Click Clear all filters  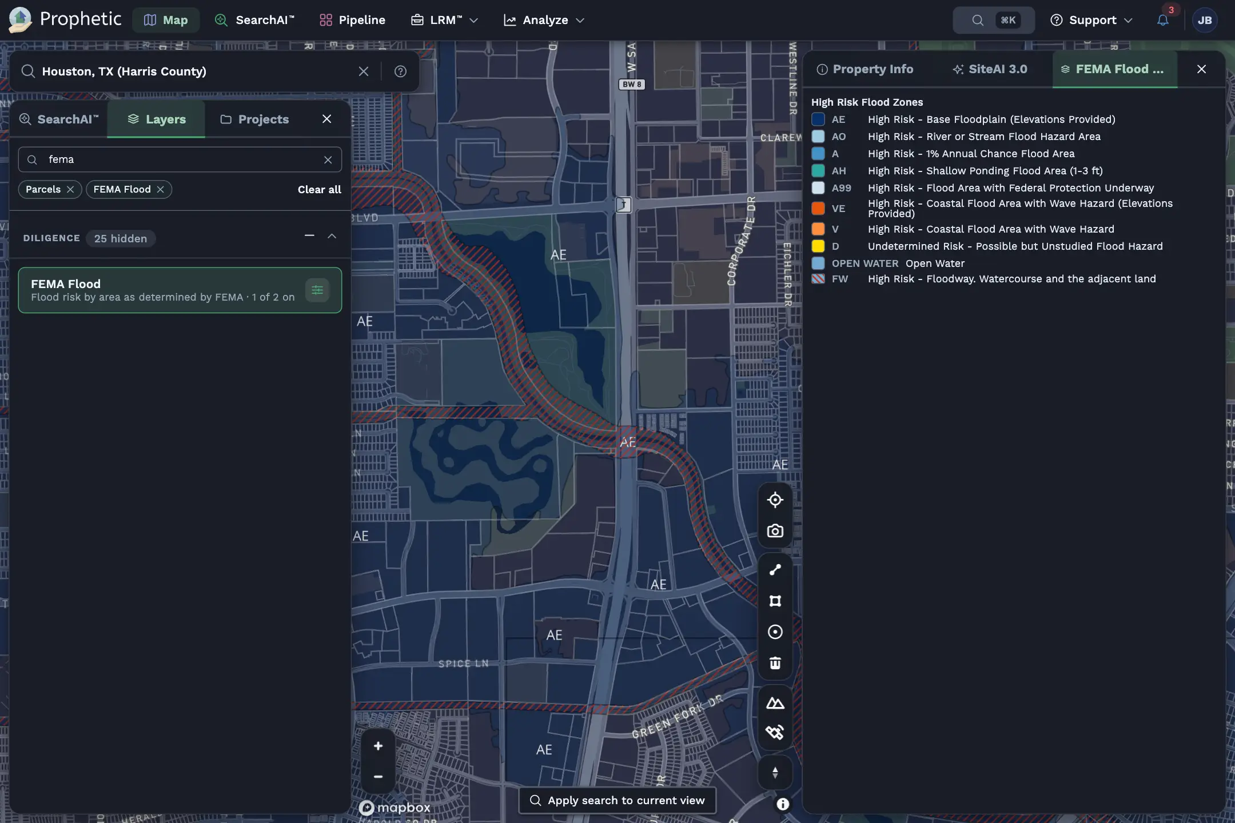[x=319, y=190]
